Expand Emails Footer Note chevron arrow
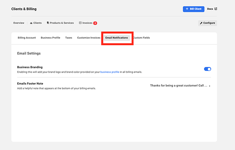235x150 pixels. (x=210, y=86)
